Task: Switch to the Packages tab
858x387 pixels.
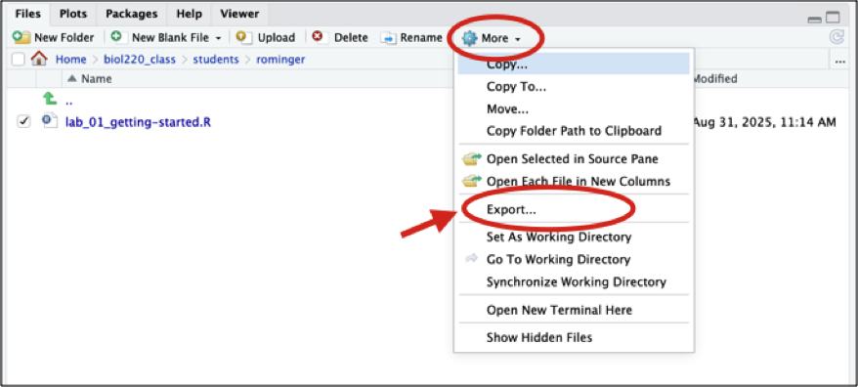Action: 132,15
